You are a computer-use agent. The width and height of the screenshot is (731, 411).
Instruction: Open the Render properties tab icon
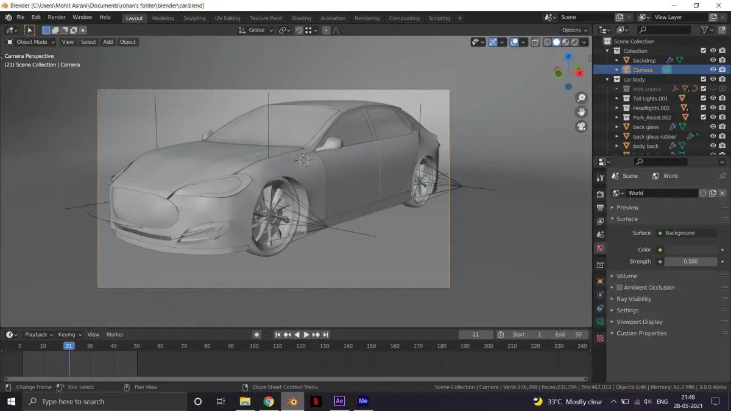(x=600, y=194)
